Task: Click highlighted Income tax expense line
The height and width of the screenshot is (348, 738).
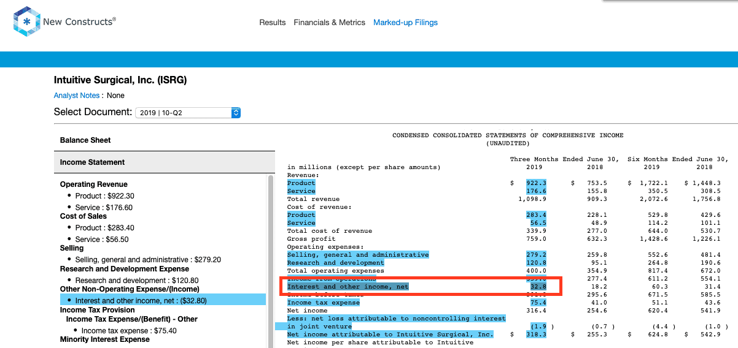Action: click(x=323, y=303)
